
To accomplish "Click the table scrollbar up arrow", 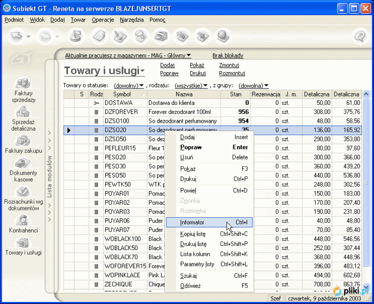I will 366,94.
